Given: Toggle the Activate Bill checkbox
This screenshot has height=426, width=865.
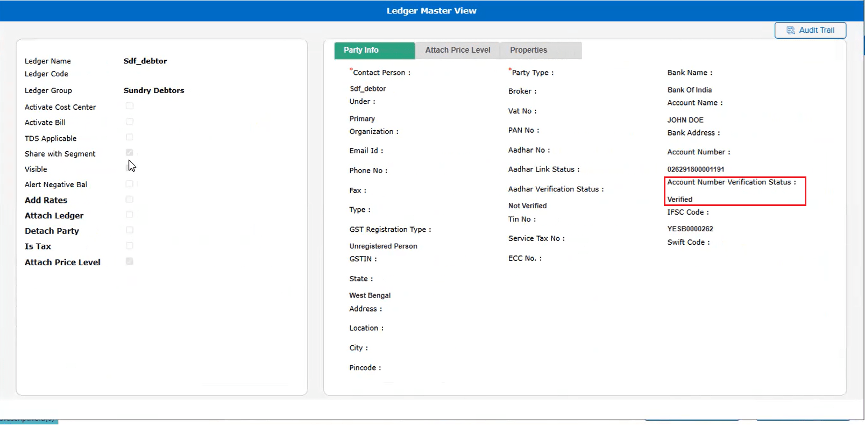Looking at the screenshot, I should pyautogui.click(x=130, y=122).
